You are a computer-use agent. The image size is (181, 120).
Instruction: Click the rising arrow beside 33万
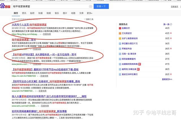[171, 38]
